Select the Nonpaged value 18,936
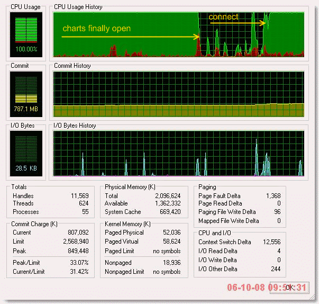This screenshot has height=304, width=319. coord(172,263)
